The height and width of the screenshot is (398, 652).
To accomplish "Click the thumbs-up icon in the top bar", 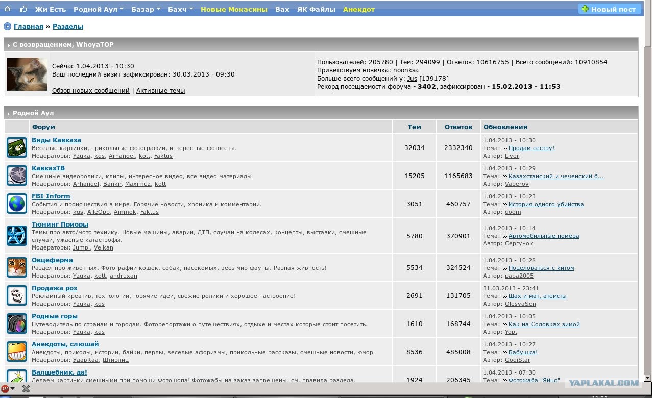I will (x=23, y=9).
